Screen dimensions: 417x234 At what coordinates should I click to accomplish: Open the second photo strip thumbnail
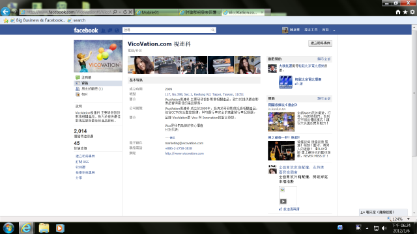pos(167,65)
